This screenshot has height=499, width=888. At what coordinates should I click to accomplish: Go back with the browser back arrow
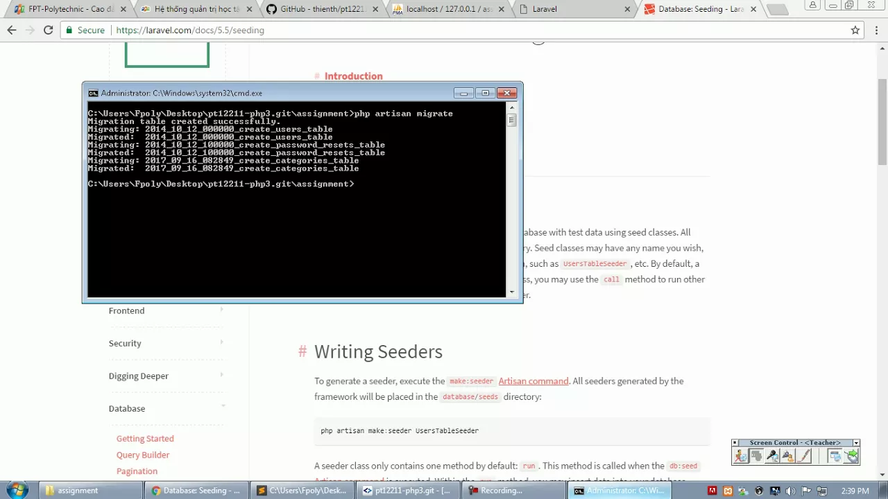[x=11, y=30]
